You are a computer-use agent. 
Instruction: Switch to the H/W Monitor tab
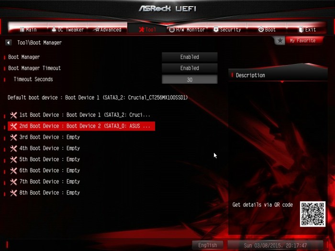pyautogui.click(x=187, y=30)
